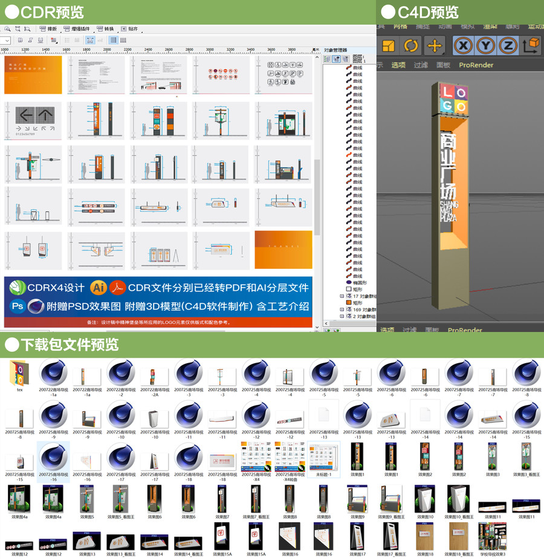This screenshot has width=544, height=559.
Task: Select the file '效果图17_看图王'
Action: 392,540
